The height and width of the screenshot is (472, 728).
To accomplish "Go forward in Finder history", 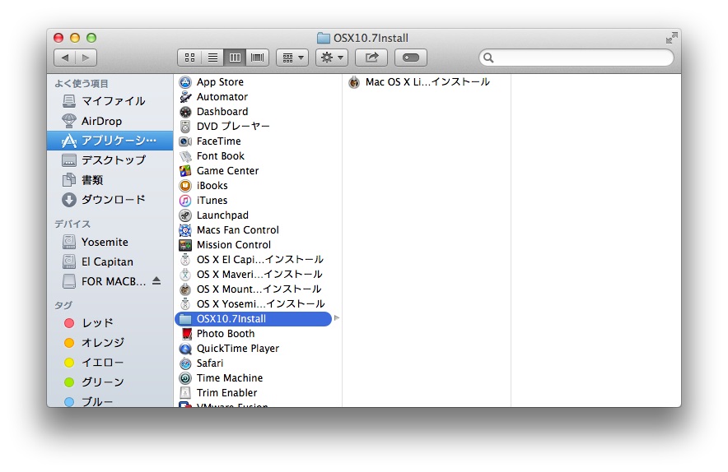I will tap(86, 58).
